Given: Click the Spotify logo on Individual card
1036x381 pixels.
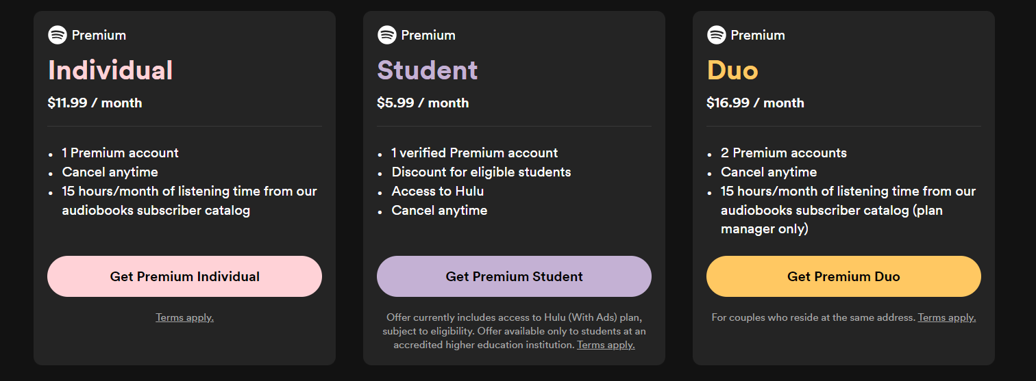Looking at the screenshot, I should 58,35.
